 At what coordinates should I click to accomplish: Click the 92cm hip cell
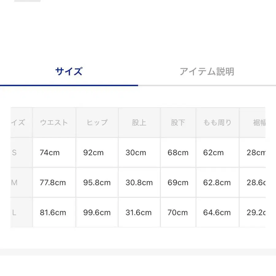click(x=93, y=152)
